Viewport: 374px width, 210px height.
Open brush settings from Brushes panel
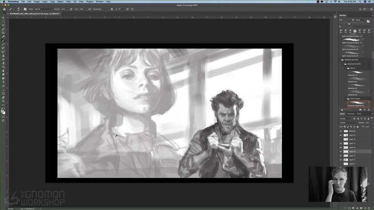[368, 21]
